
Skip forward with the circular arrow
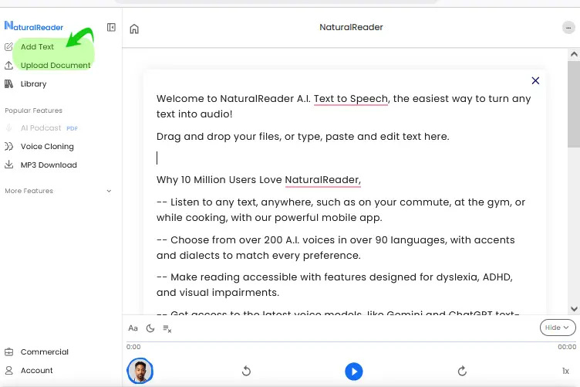click(462, 371)
